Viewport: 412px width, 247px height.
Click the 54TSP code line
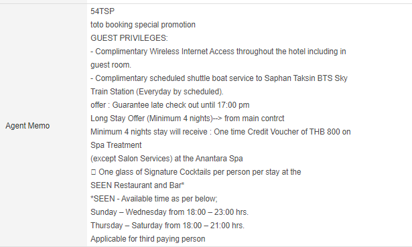[102, 11]
